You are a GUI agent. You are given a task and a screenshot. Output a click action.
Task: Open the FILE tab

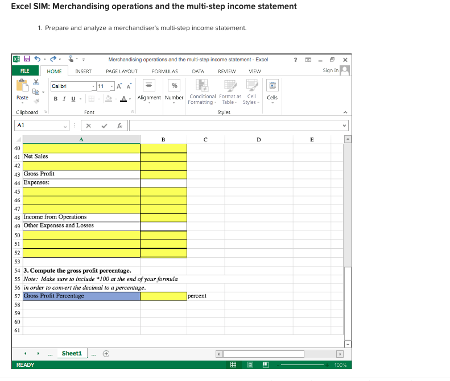click(25, 71)
